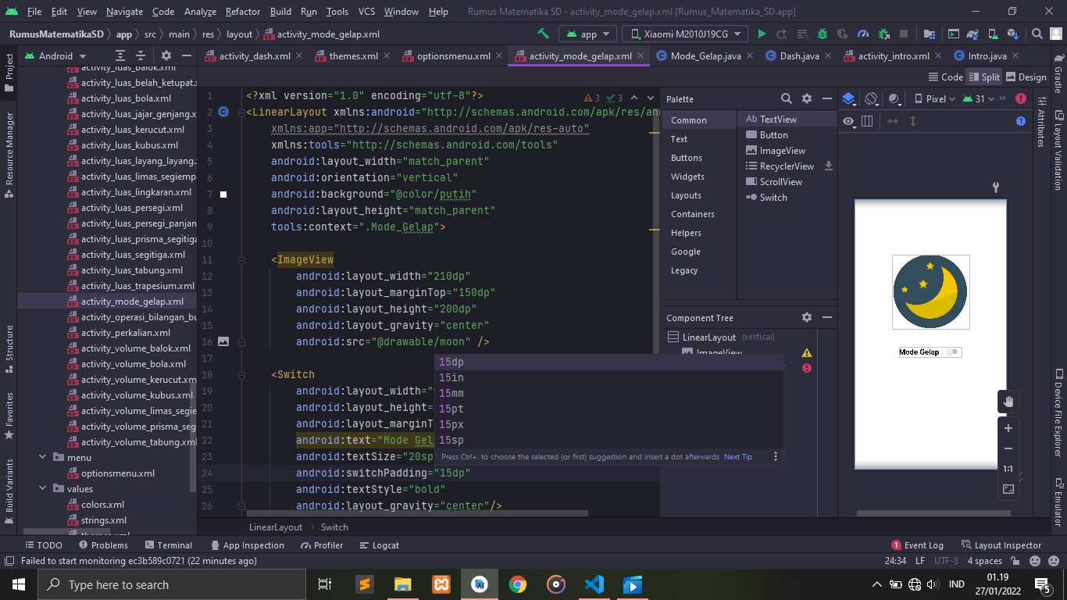
Task: Open Component Tree settings gear
Action: click(x=807, y=318)
